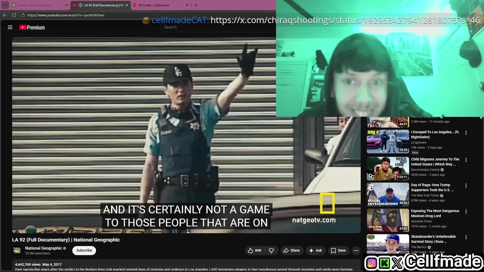
Task: Open options menu for Skateboarder's Survival Story
Action: [x=466, y=237]
